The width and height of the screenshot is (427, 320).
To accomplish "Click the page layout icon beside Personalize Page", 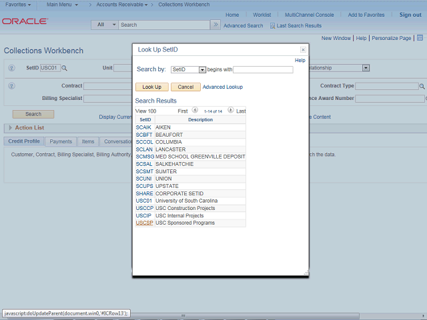I will click(420, 39).
